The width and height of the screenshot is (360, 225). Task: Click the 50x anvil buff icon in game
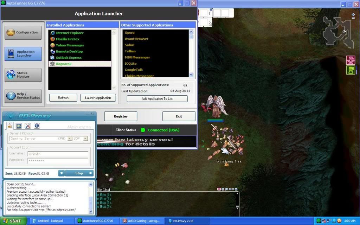[351, 60]
